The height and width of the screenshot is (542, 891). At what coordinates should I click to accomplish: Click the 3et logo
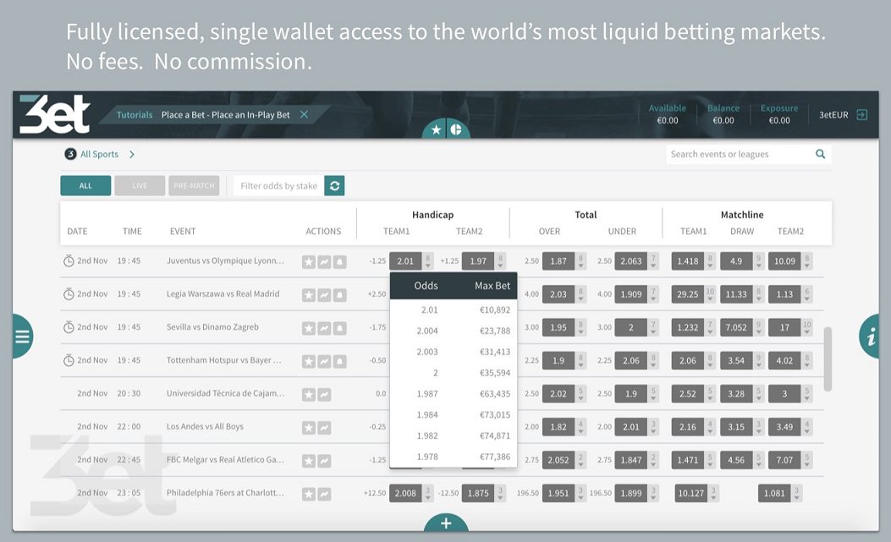point(54,114)
